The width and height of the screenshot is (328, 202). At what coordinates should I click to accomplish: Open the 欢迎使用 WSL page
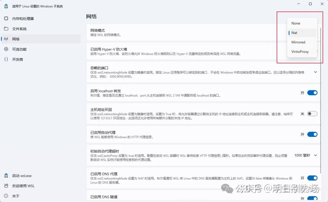[41, 186]
